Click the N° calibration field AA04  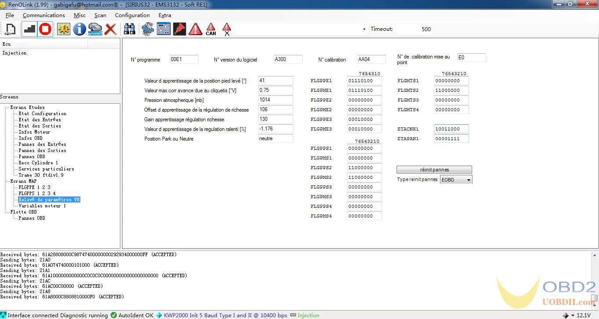372,59
